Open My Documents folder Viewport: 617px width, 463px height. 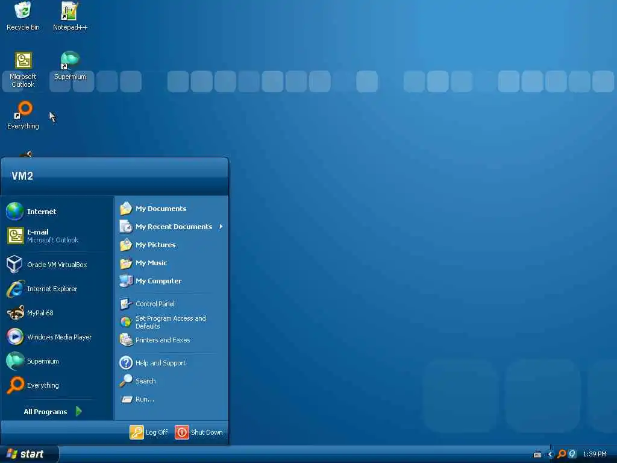point(171,209)
